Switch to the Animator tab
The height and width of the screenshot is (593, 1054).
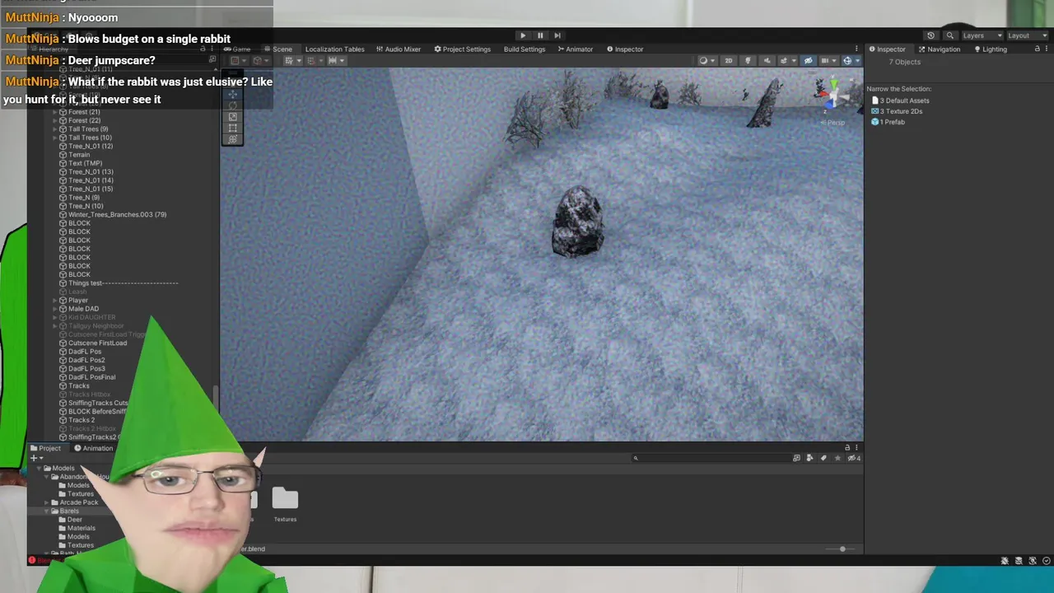(x=575, y=49)
